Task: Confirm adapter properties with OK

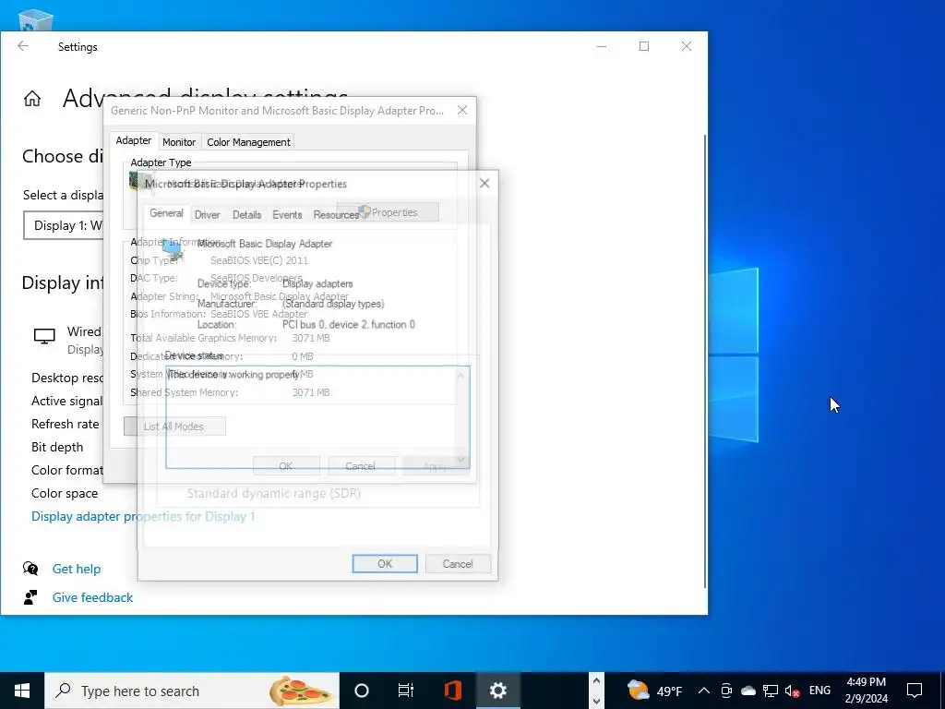Action: [385, 564]
